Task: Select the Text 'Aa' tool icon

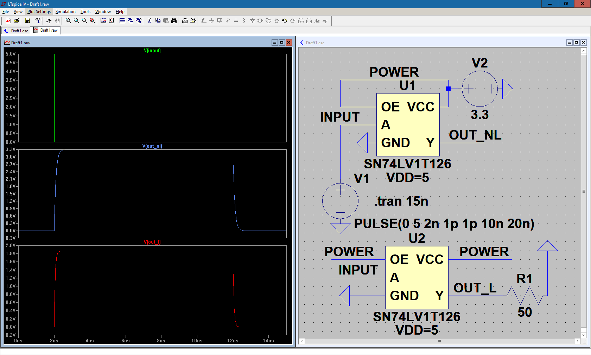Action: click(317, 21)
